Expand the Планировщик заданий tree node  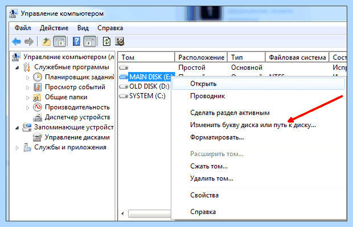pyautogui.click(x=27, y=78)
